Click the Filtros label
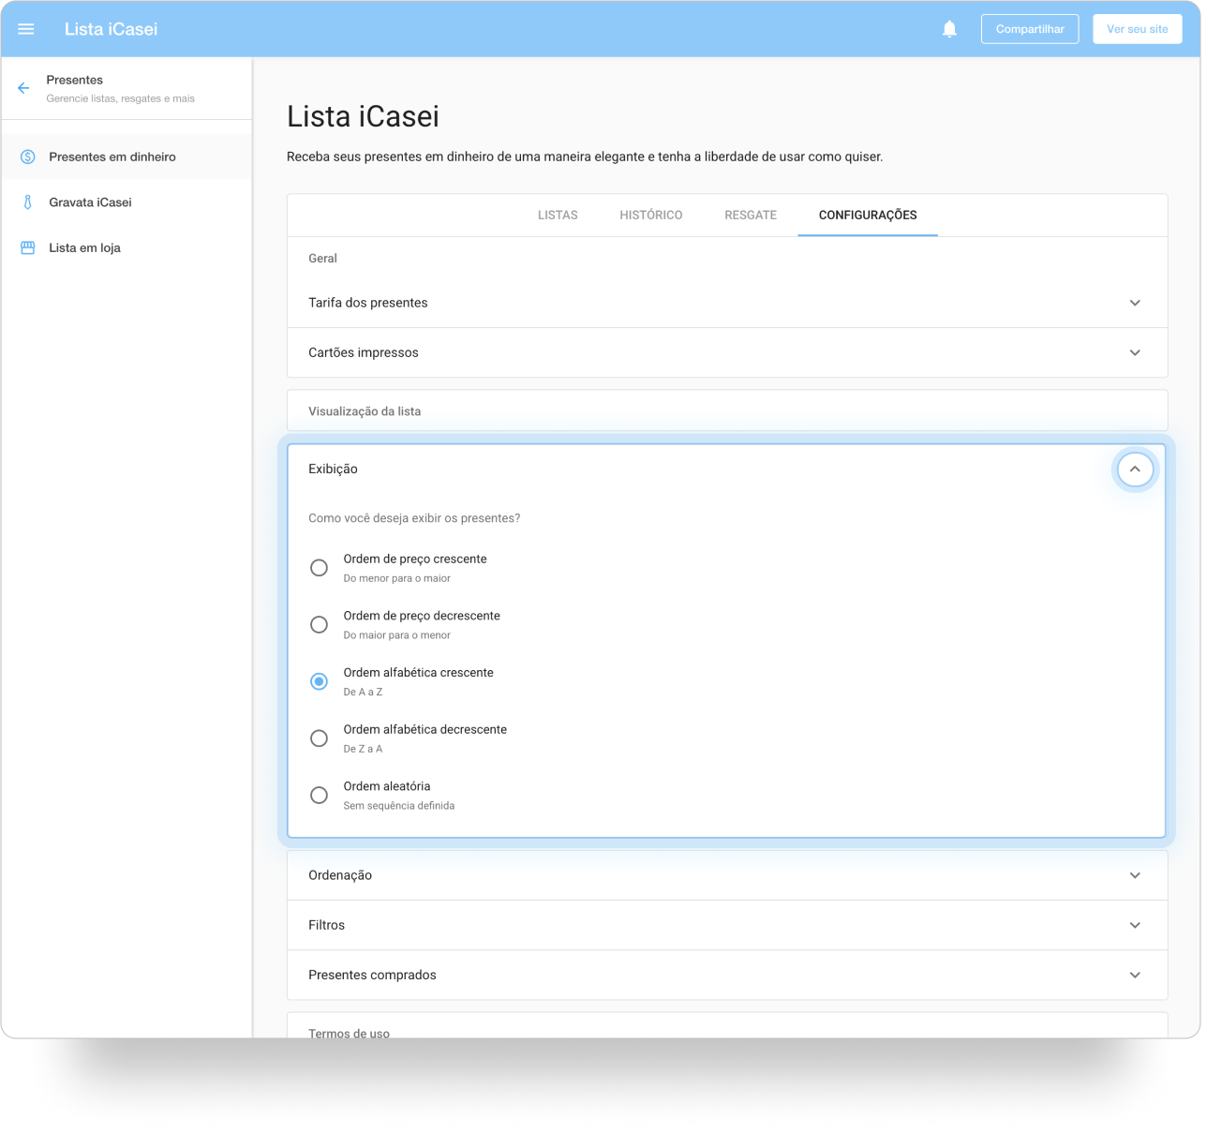The image size is (1206, 1133). point(327,925)
